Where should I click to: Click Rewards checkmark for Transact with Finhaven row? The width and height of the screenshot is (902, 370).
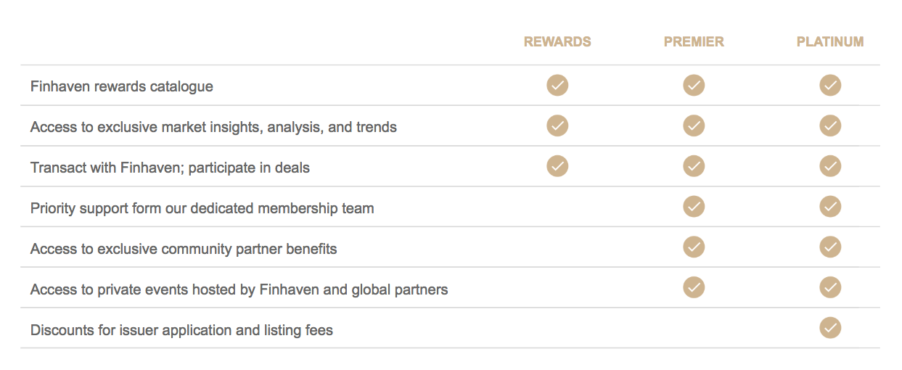[x=557, y=167]
